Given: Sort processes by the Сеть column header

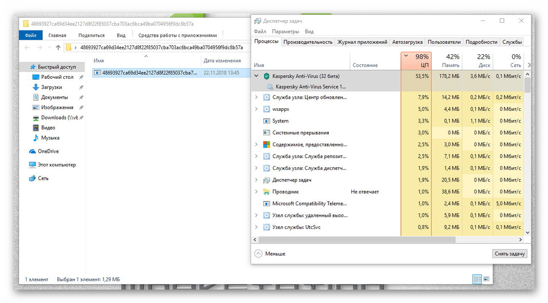Looking at the screenshot, I should click(509, 61).
